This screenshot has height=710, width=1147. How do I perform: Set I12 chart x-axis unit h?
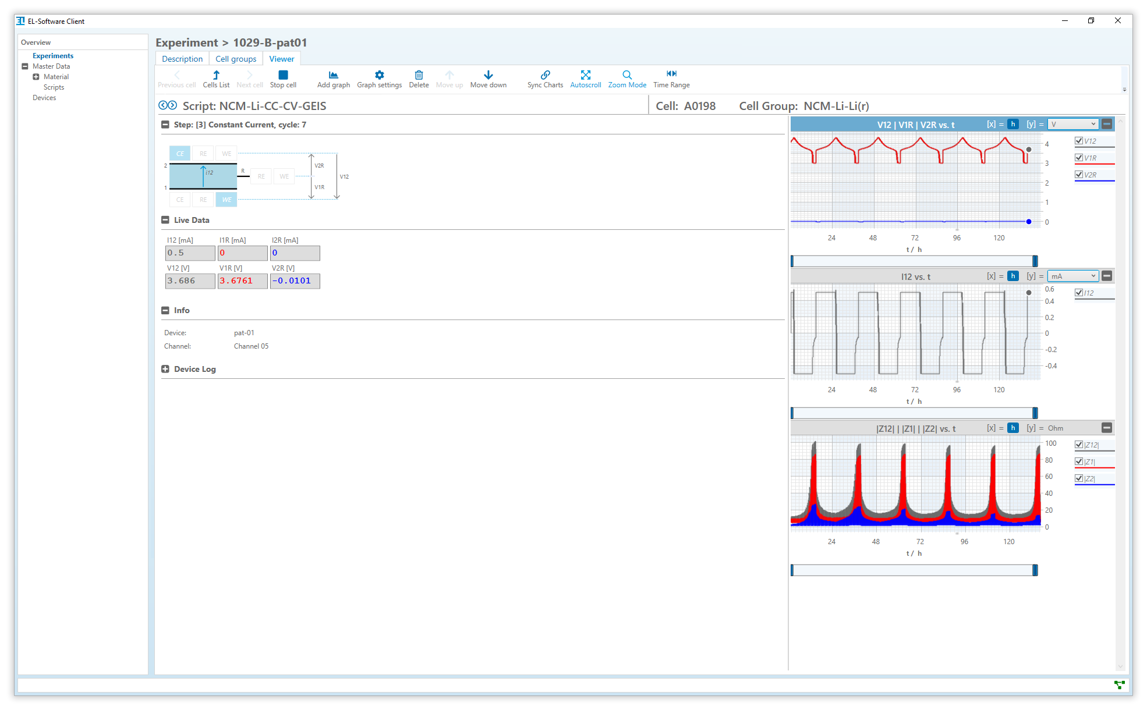[x=1013, y=276]
